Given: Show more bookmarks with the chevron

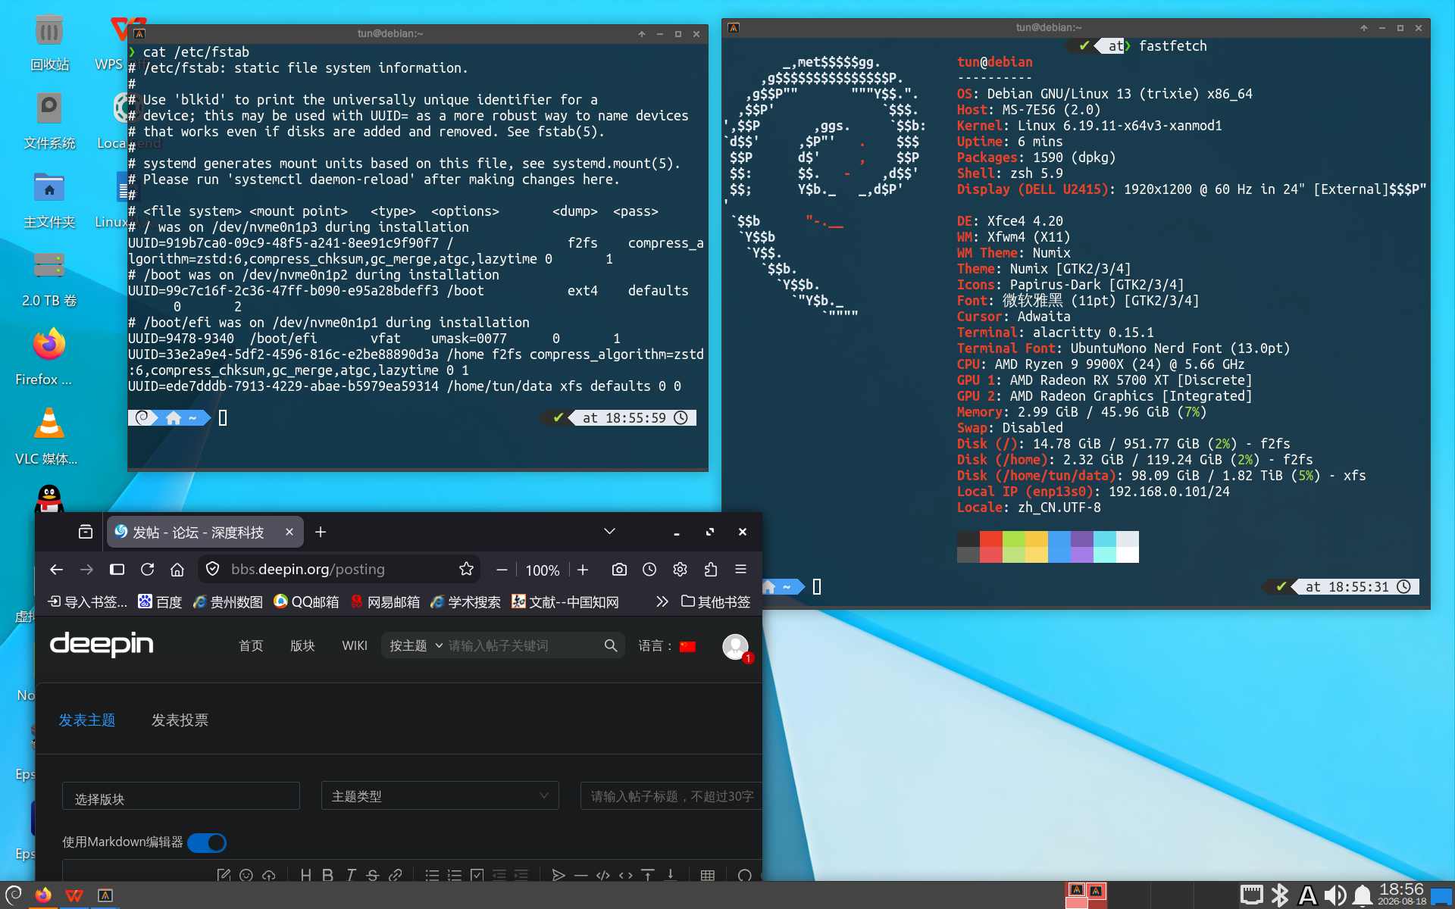Looking at the screenshot, I should pyautogui.click(x=662, y=601).
